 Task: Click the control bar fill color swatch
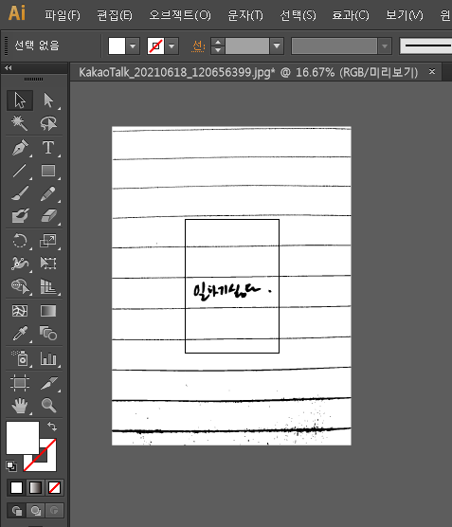(117, 46)
